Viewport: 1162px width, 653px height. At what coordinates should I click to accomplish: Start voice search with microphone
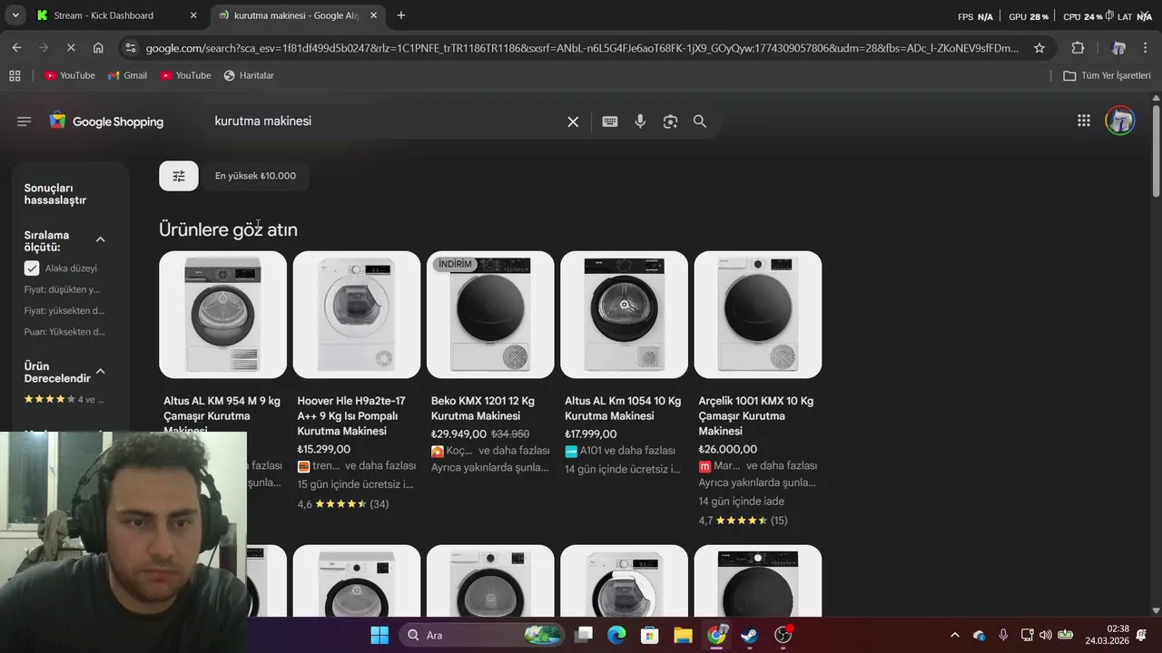(x=640, y=122)
